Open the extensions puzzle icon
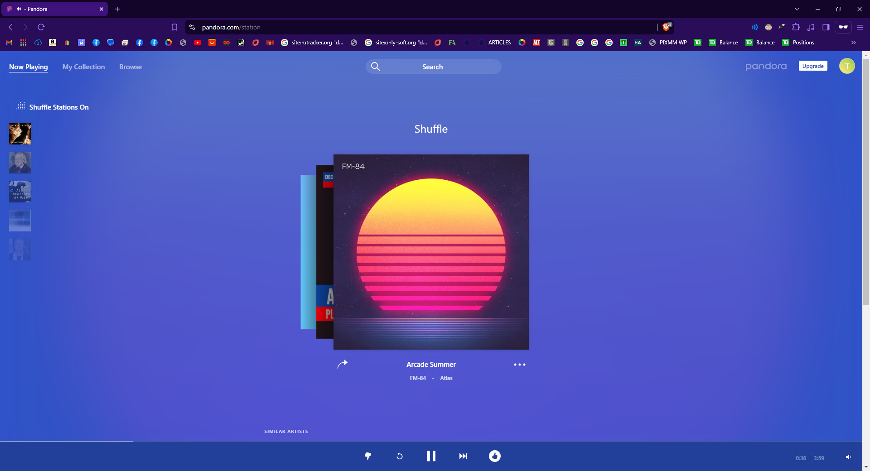Image resolution: width=870 pixels, height=471 pixels. (x=796, y=27)
